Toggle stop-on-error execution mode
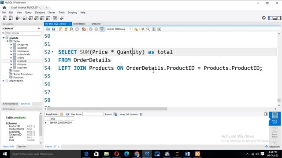Viewport: 282px width, 158px height. click(x=84, y=29)
